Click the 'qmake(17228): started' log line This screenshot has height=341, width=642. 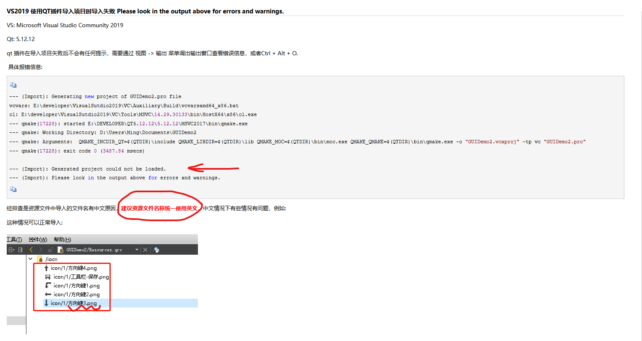point(128,124)
